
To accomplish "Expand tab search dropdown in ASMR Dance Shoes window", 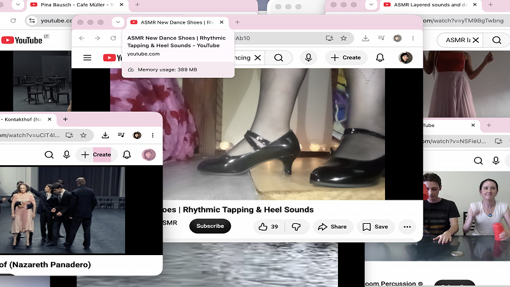I will tap(118, 22).
